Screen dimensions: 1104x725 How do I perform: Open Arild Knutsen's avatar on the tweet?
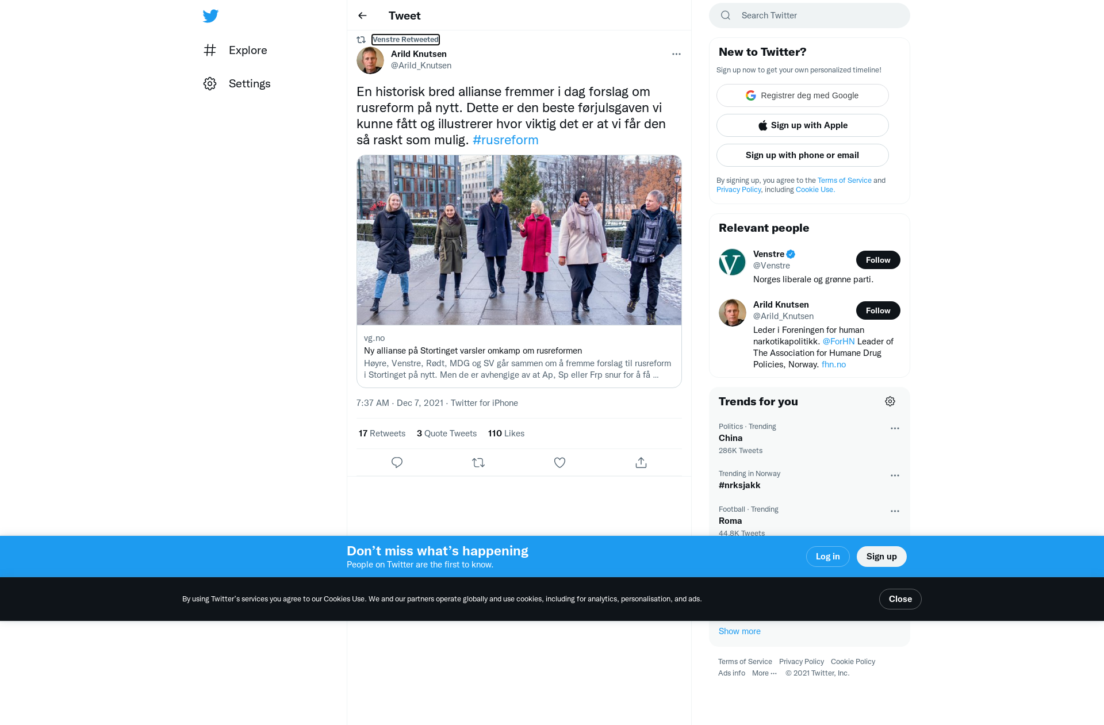coord(370,60)
